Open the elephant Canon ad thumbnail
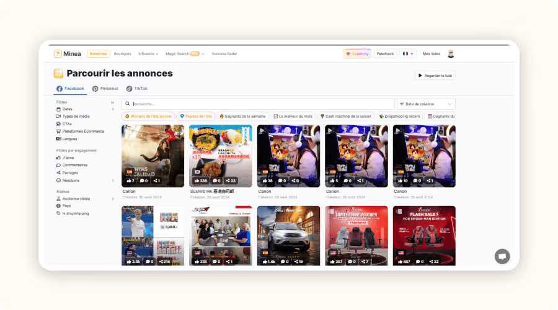Image resolution: width=558 pixels, height=310 pixels. coord(153,156)
